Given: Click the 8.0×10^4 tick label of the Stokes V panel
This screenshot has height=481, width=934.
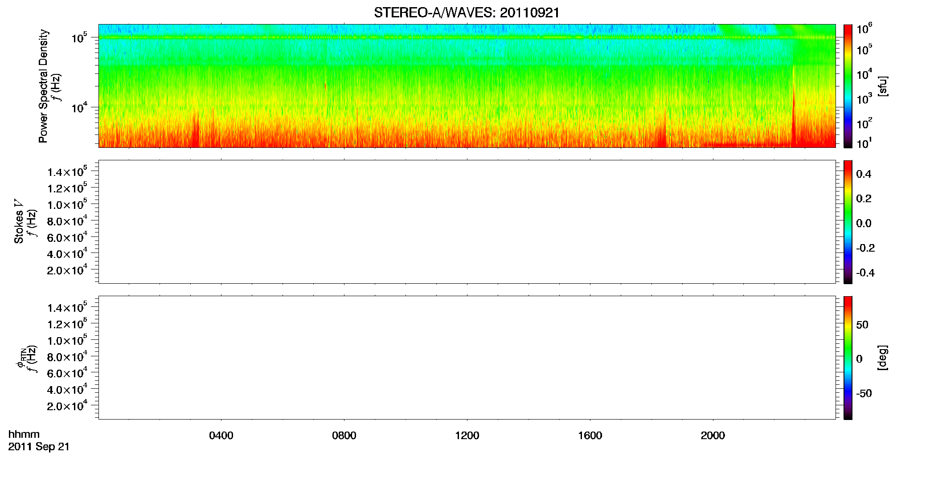Looking at the screenshot, I should [68, 220].
